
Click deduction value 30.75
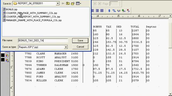(123, 42)
